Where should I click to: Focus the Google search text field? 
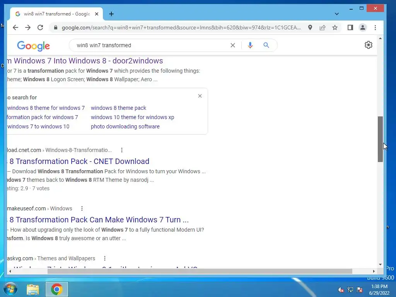pyautogui.click(x=152, y=45)
